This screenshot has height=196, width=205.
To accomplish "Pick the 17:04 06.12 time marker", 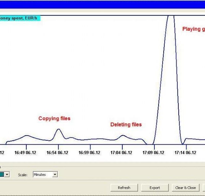I will click(122, 153).
